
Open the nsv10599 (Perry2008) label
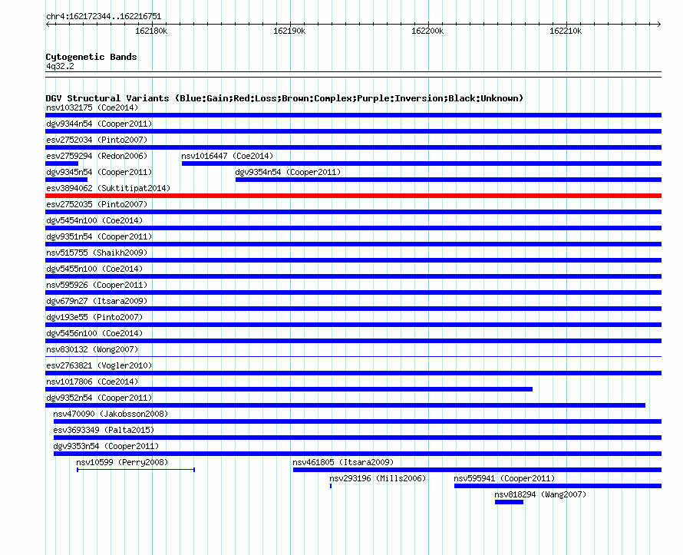pyautogui.click(x=122, y=462)
